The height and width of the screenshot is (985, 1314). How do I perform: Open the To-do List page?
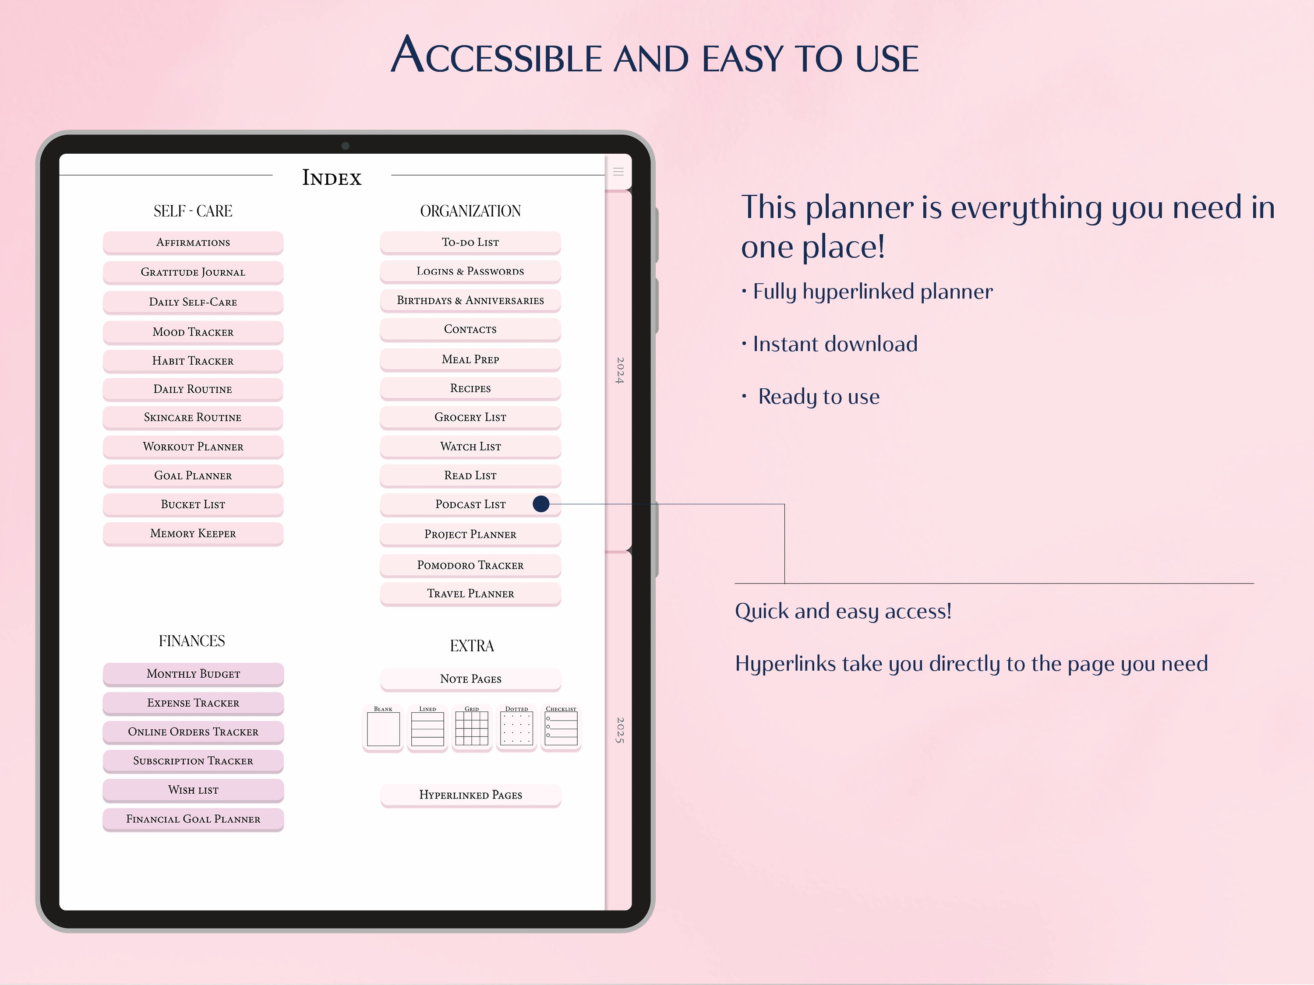(470, 242)
